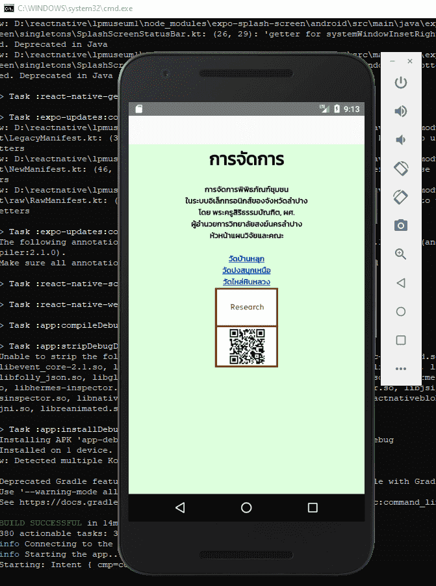Tap the phone's on-screen Home navigation button

tap(246, 507)
